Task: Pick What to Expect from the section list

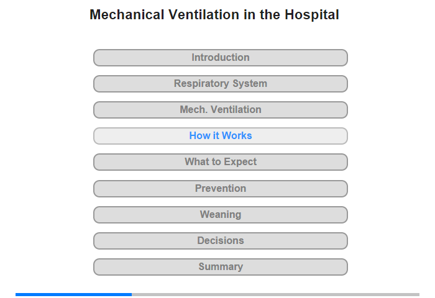Action: pos(220,162)
